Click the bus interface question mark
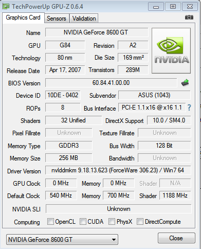This screenshot has height=249, width=201. 189,108
